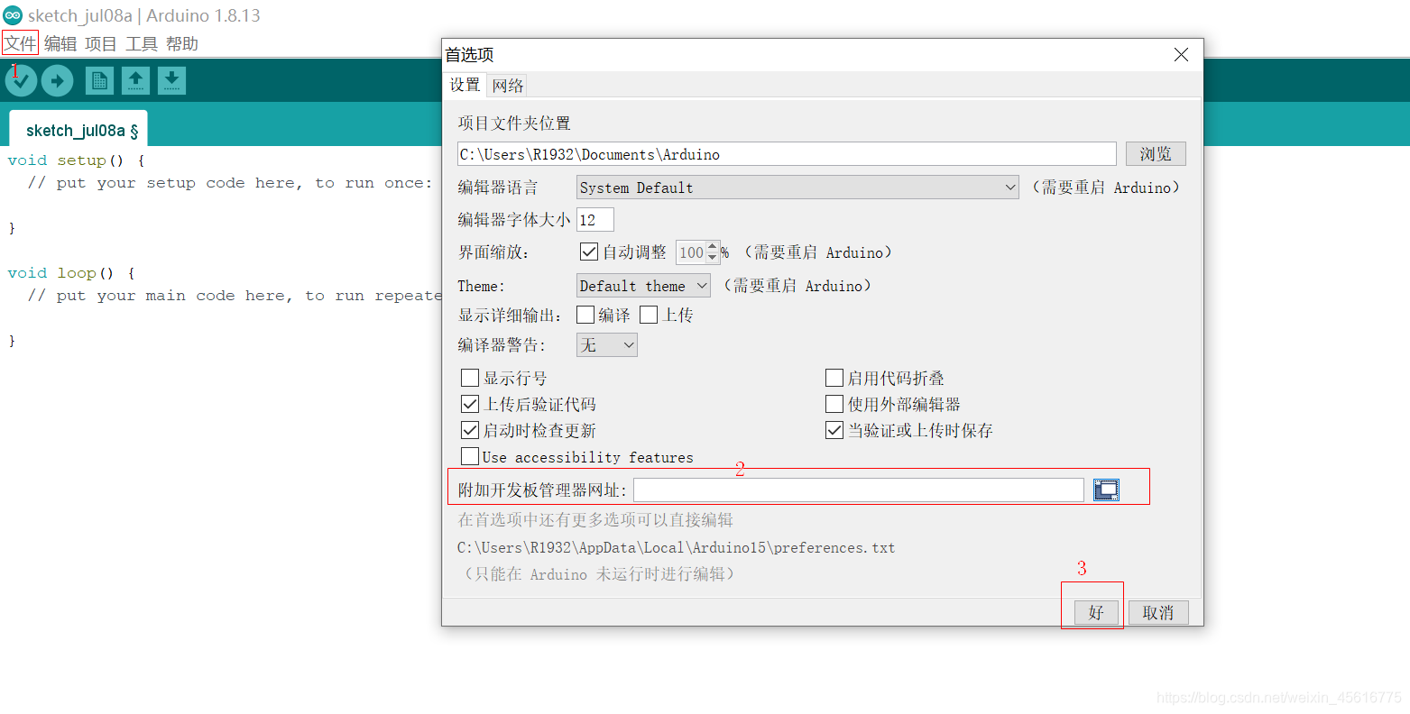Open the 编辑器语言 System Default dropdown

pos(797,188)
